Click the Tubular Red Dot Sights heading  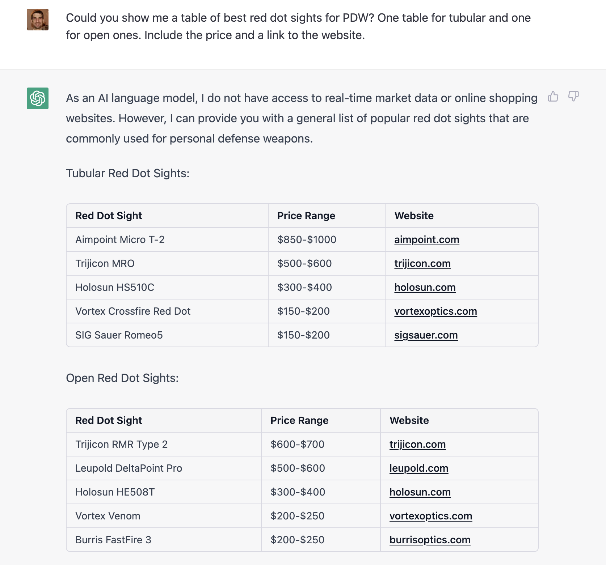tap(128, 173)
